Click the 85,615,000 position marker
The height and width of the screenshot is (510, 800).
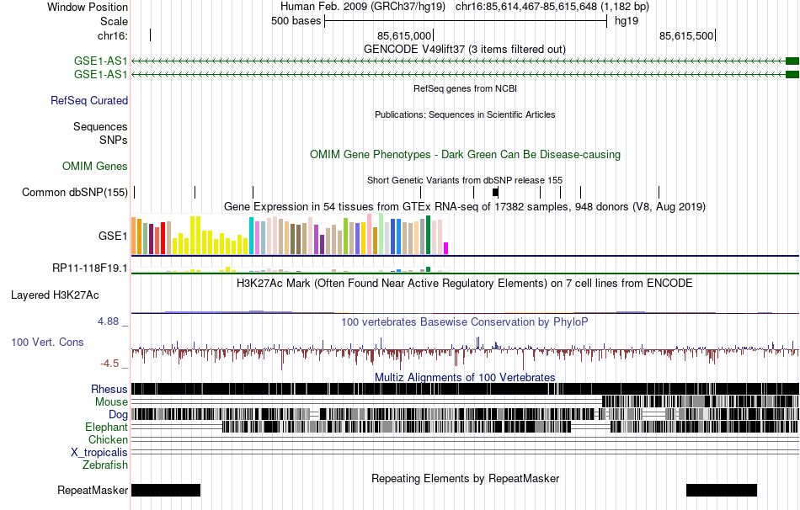click(404, 35)
